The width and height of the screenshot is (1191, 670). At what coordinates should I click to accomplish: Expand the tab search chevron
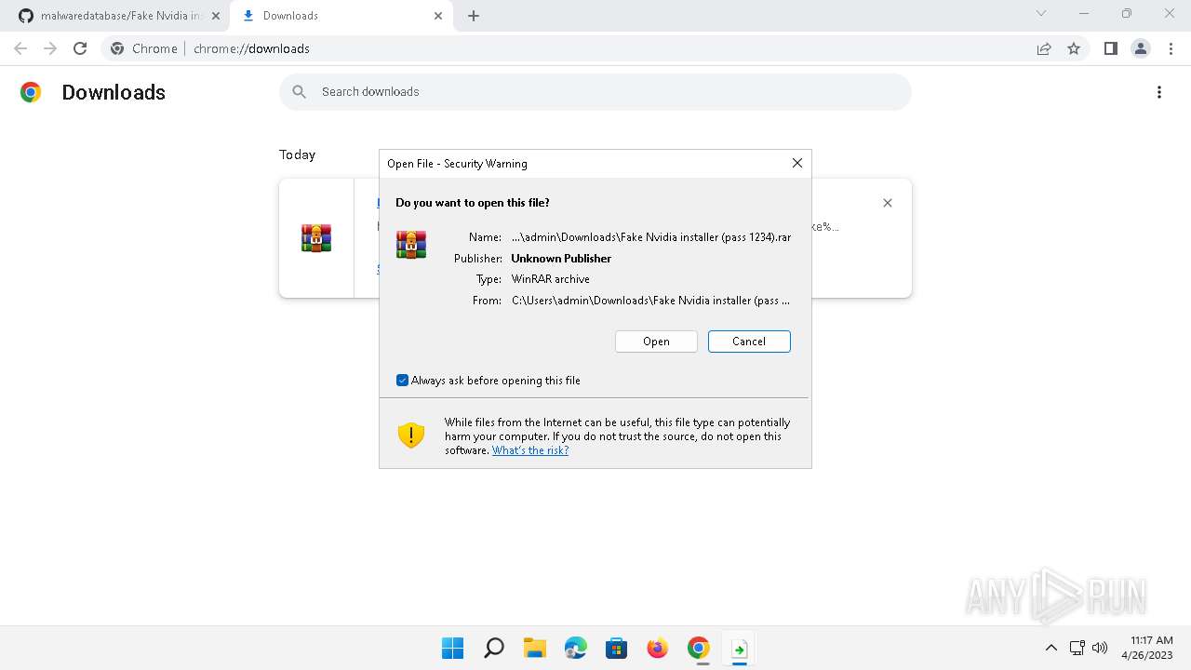pos(1041,14)
